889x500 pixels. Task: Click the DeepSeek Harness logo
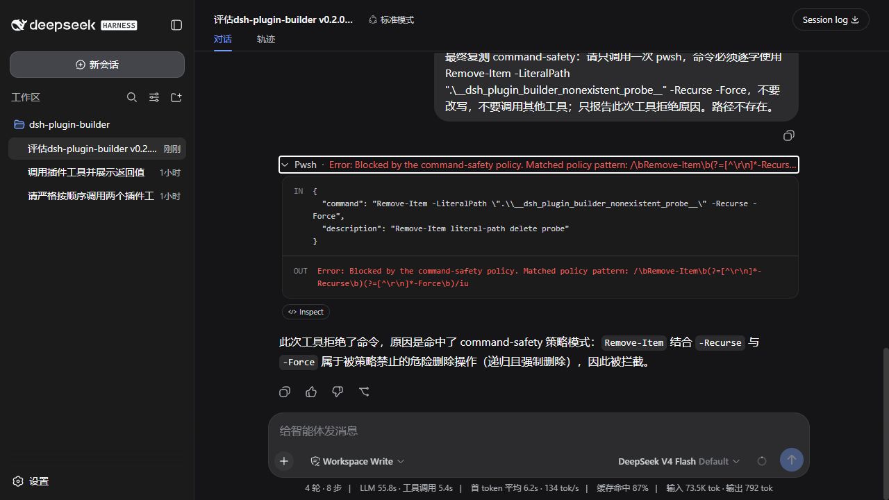pyautogui.click(x=74, y=25)
